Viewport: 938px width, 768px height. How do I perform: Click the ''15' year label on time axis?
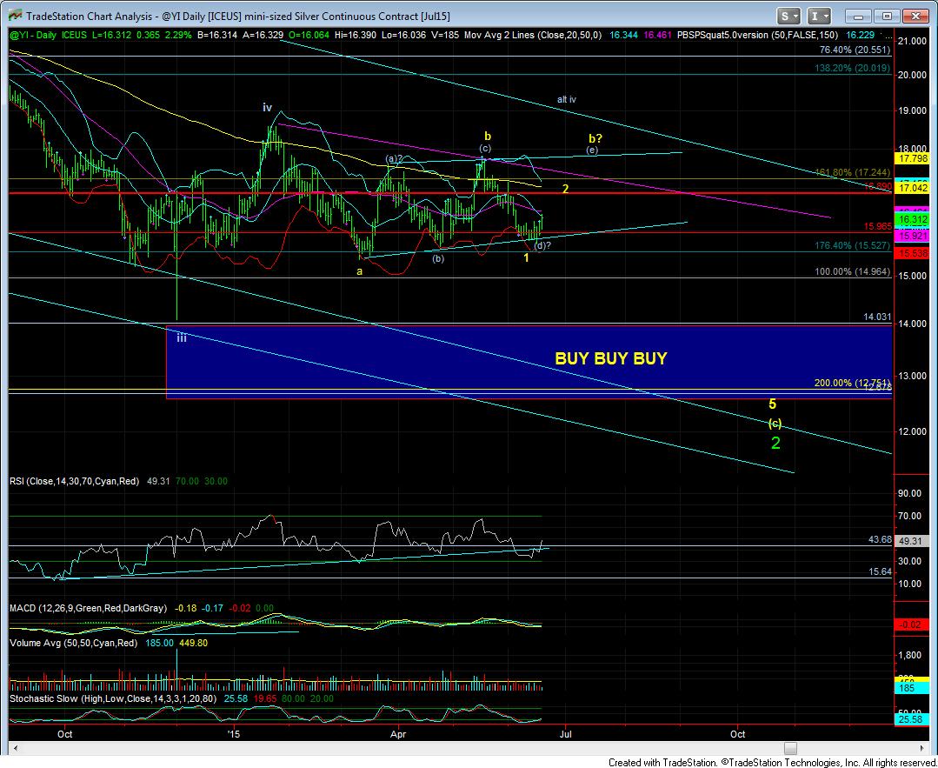(x=234, y=734)
